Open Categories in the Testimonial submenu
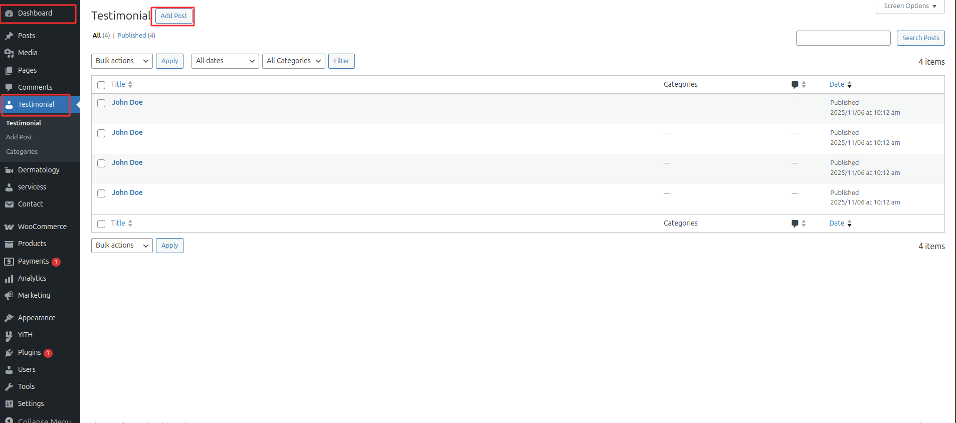956x423 pixels. tap(22, 152)
